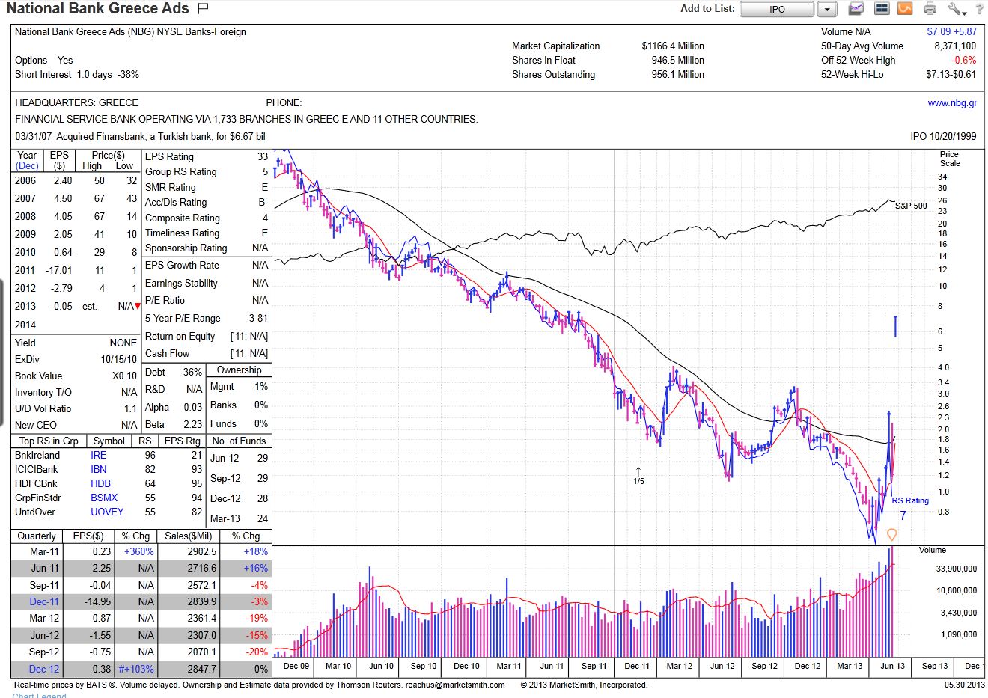
Task: Click the Cash Flow row
Action: pyautogui.click(x=207, y=353)
